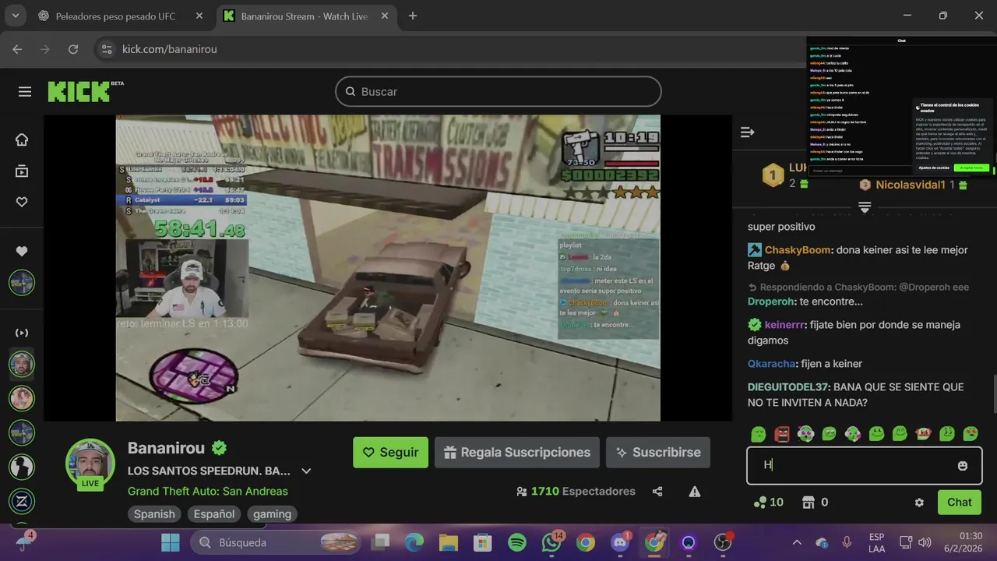Open the channel points icon showing 10

tap(769, 503)
